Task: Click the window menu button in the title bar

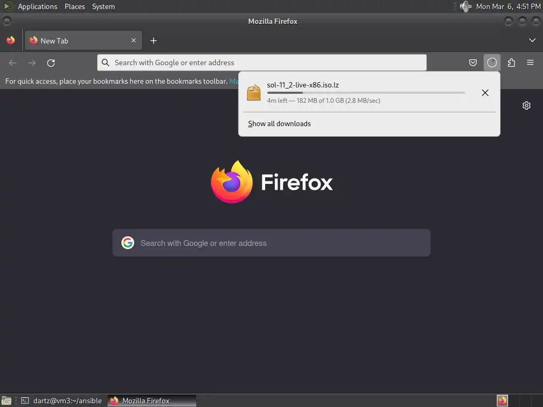Action: (6, 21)
